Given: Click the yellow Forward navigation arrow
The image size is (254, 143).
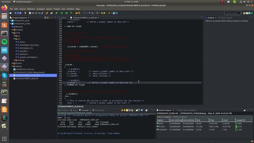Looking at the screenshot, I should pos(109,13).
